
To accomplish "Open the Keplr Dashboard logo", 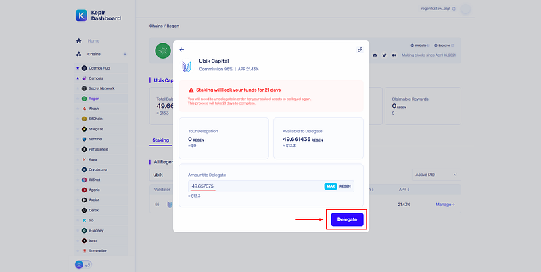I will (98, 16).
